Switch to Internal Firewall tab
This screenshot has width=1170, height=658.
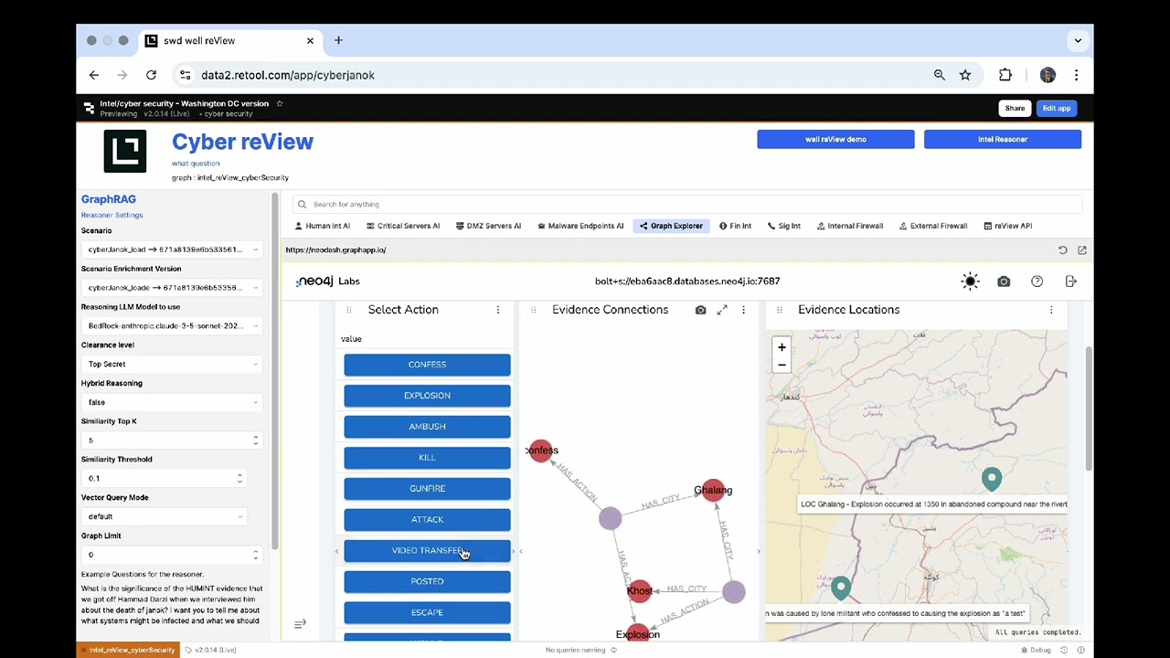(x=850, y=226)
